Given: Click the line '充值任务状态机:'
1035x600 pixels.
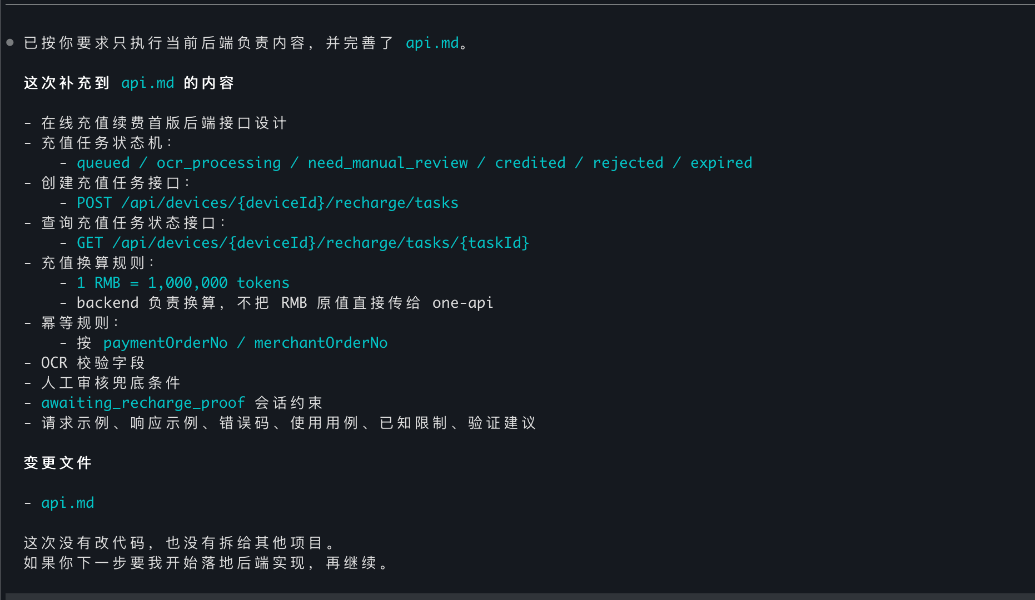Looking at the screenshot, I should pyautogui.click(x=107, y=143).
